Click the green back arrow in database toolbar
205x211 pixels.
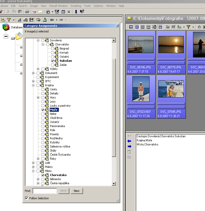(x=52, y=20)
